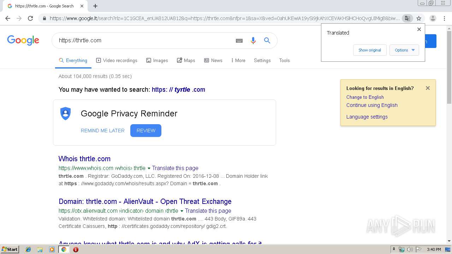Switch to the Images results tab
The width and height of the screenshot is (452, 254).
(157, 60)
